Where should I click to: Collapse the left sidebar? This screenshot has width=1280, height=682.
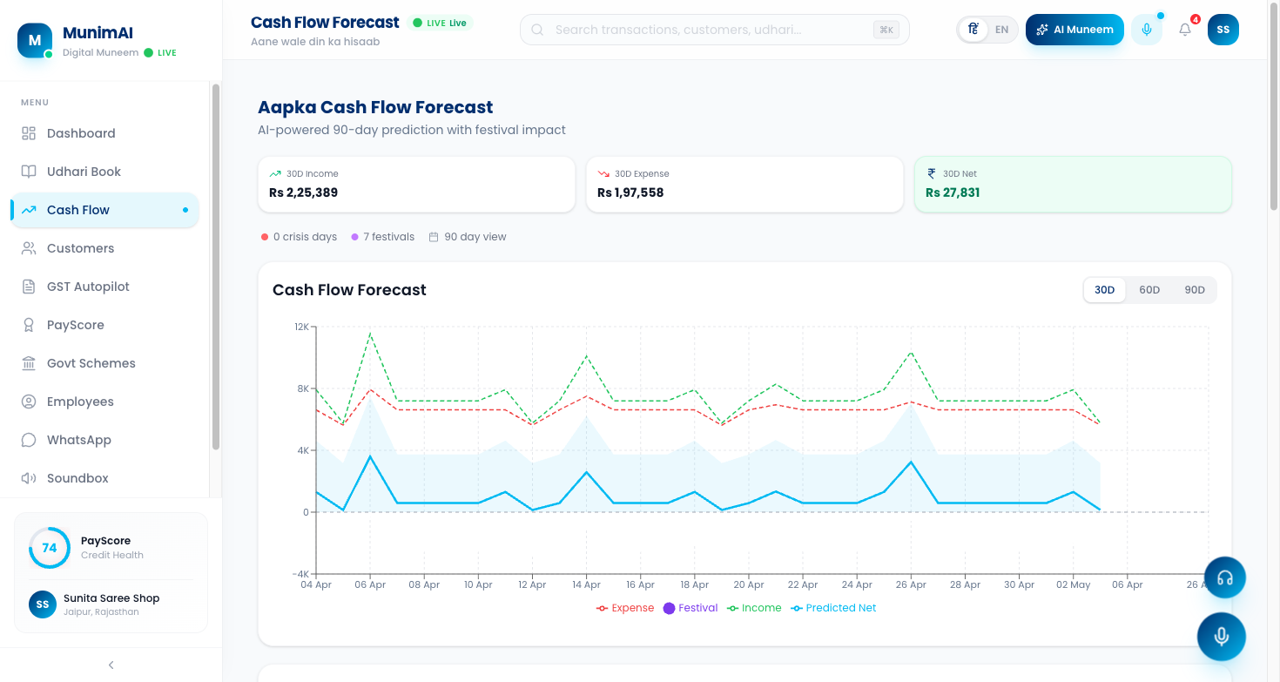pos(111,664)
